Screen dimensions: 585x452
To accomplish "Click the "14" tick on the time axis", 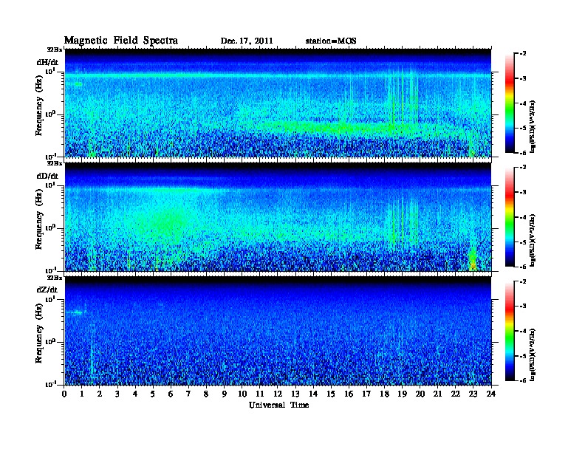I will tap(313, 394).
